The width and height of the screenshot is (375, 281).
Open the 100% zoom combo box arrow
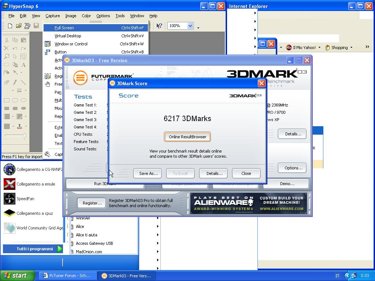190,26
